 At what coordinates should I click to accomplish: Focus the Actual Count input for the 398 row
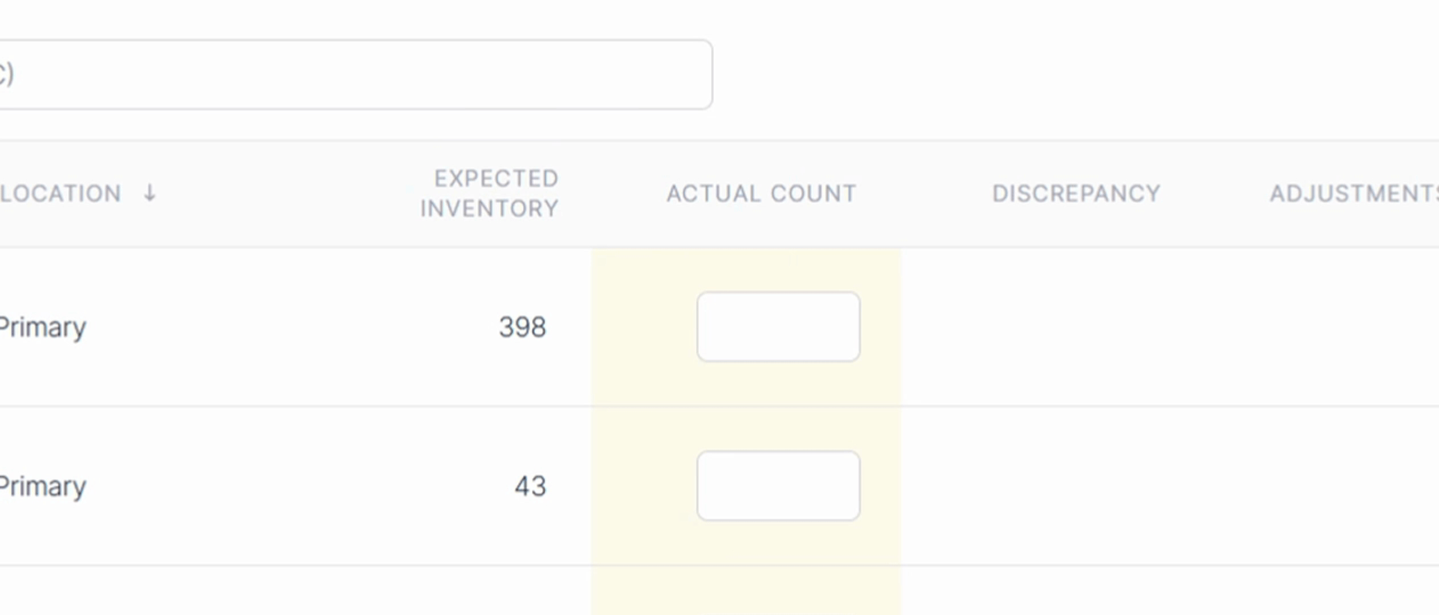tap(778, 327)
